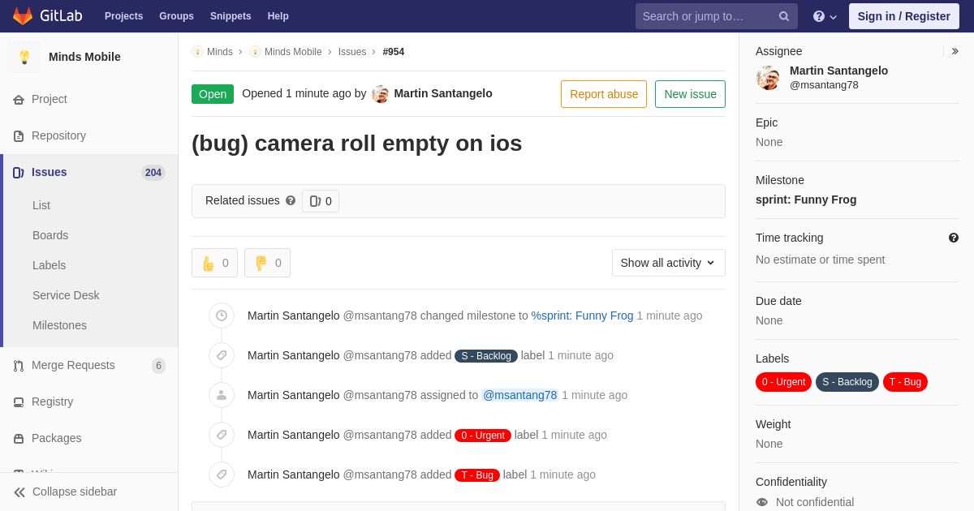Click Minds breadcrumb link
Image resolution: width=974 pixels, height=511 pixels.
pyautogui.click(x=220, y=52)
